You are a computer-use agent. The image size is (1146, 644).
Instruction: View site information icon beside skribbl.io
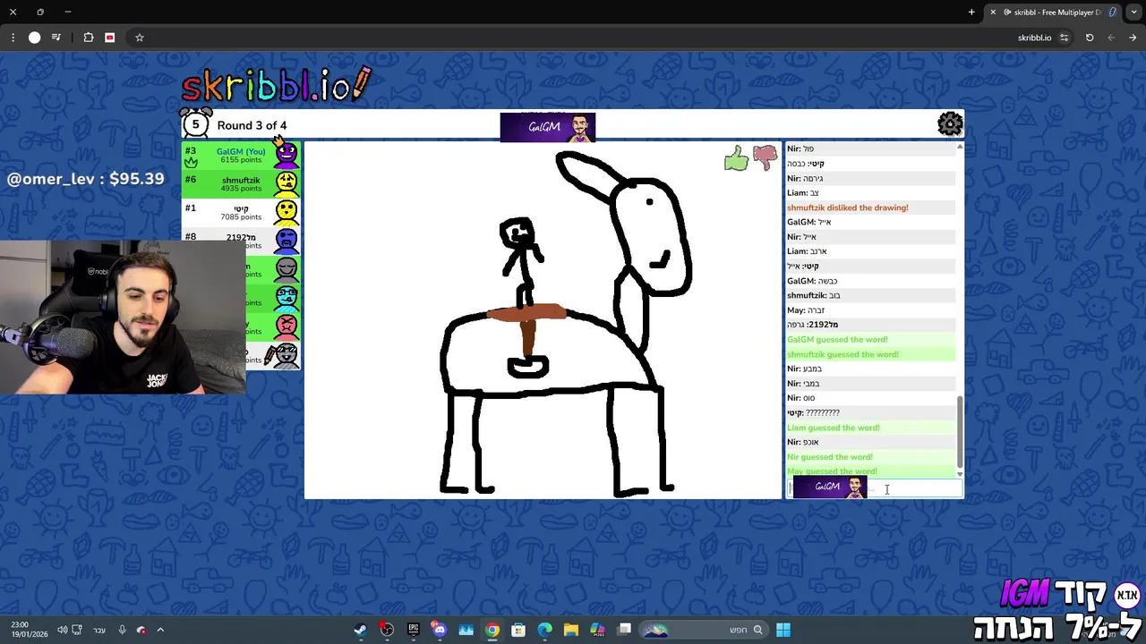pyautogui.click(x=1064, y=38)
